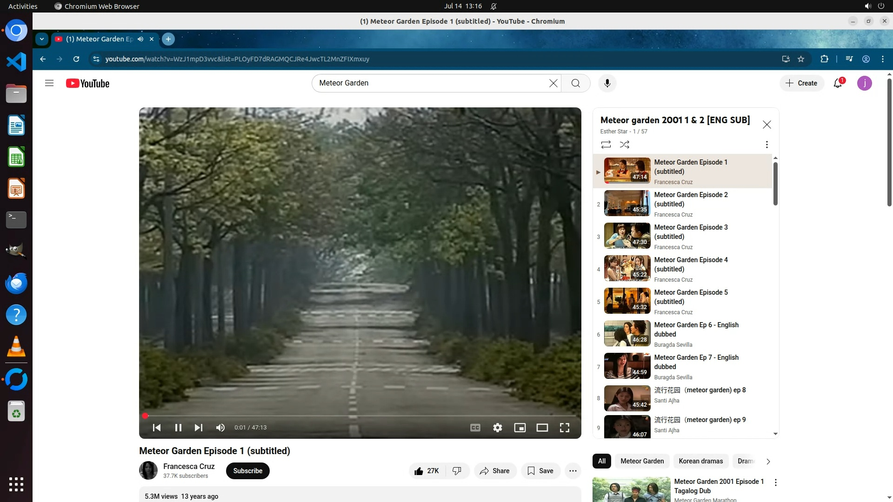The height and width of the screenshot is (502, 893).
Task: Open more actions menu beside Save
Action: coord(573,471)
